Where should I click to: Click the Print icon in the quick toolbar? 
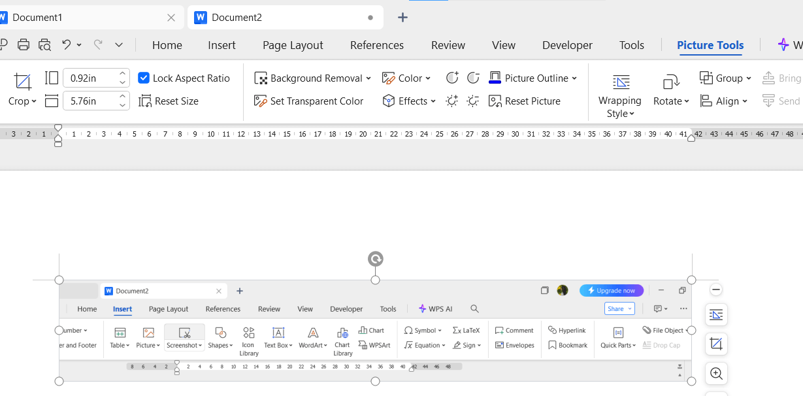click(x=24, y=45)
